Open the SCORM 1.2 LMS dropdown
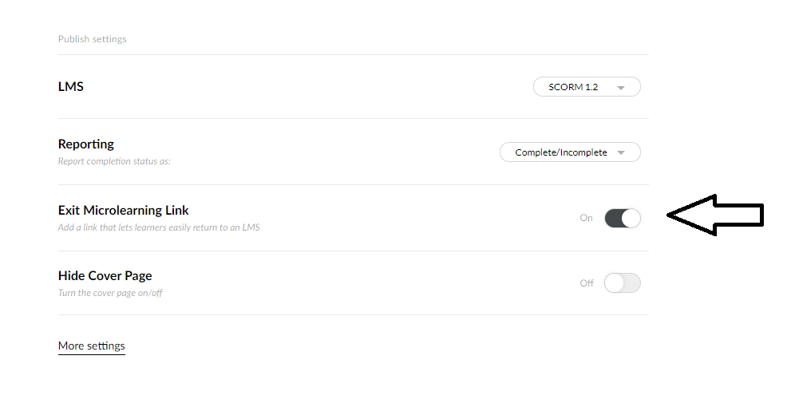 click(x=575, y=87)
